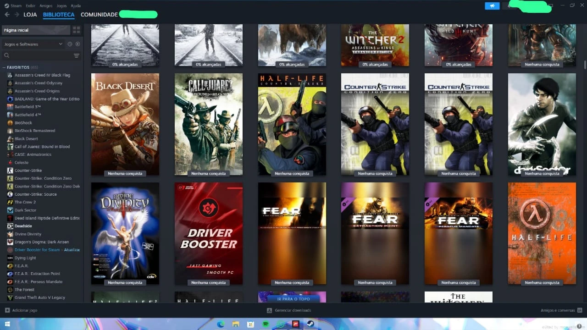Click the announcements megaphone button
587x330 pixels.
(492, 6)
